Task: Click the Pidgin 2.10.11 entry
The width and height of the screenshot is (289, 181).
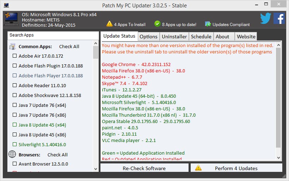Action: point(119,134)
